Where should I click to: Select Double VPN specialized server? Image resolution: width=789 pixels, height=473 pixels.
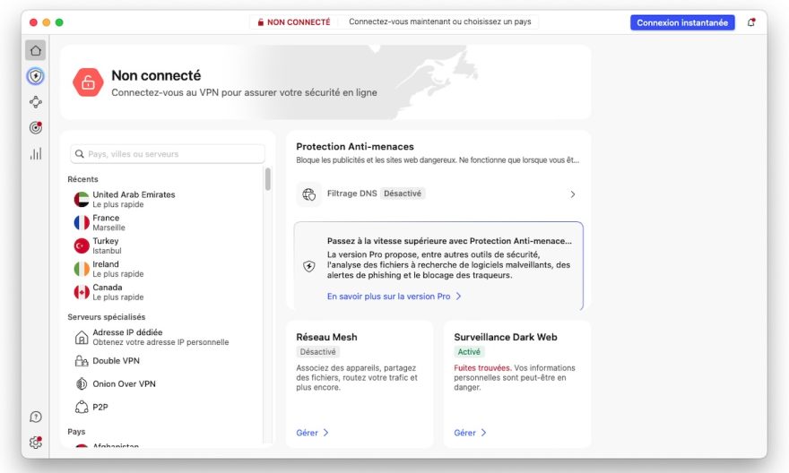(116, 361)
